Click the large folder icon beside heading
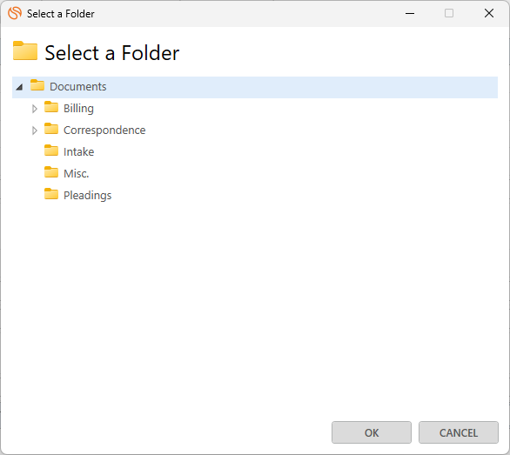Screen dimensions: 510x455 tap(25, 50)
